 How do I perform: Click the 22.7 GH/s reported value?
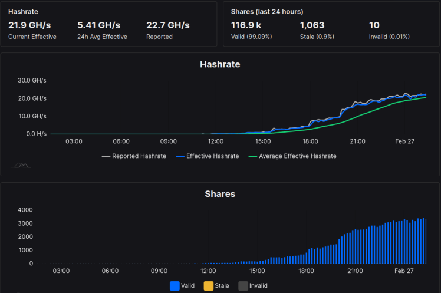168,25
